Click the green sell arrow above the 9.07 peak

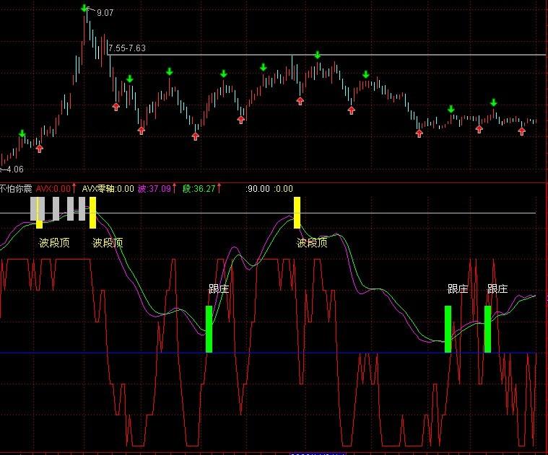point(84,9)
